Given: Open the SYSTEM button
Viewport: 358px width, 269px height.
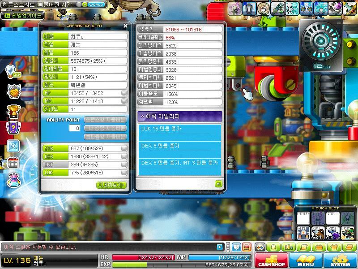Looking at the screenshot, I should pos(341,260).
